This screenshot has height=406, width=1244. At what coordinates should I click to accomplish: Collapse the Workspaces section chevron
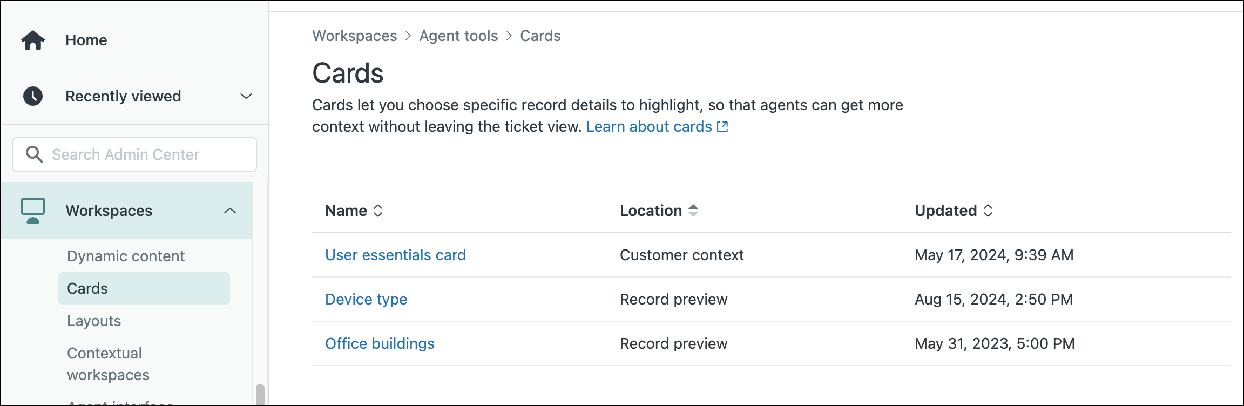pyautogui.click(x=230, y=211)
